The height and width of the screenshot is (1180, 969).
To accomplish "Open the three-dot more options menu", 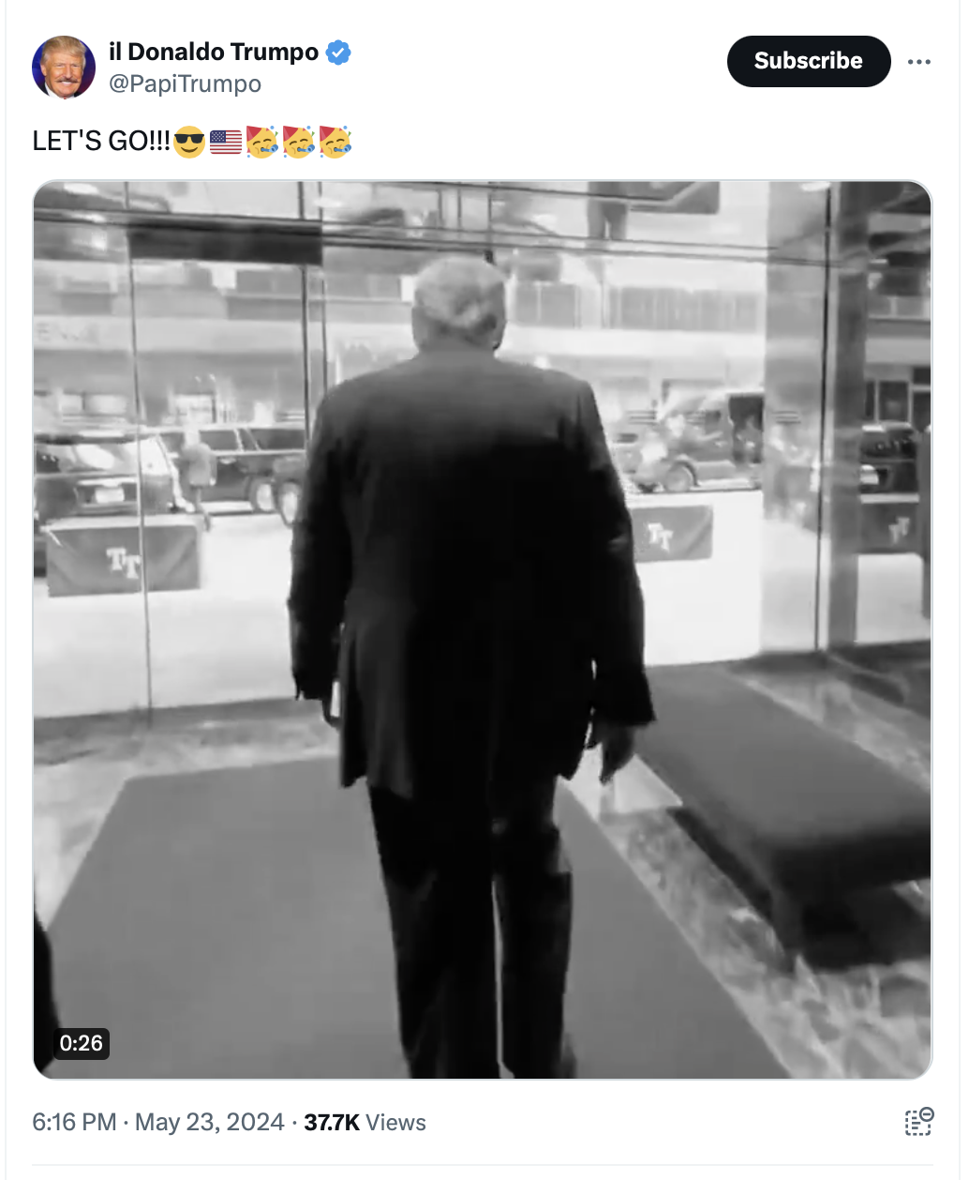I will [919, 62].
